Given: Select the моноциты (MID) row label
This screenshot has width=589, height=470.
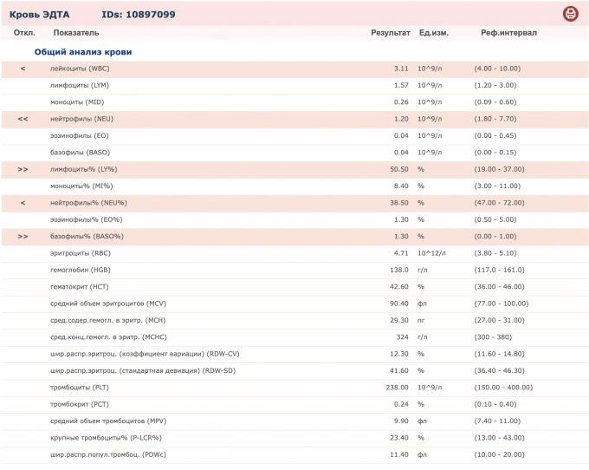Looking at the screenshot, I should pyautogui.click(x=77, y=102).
